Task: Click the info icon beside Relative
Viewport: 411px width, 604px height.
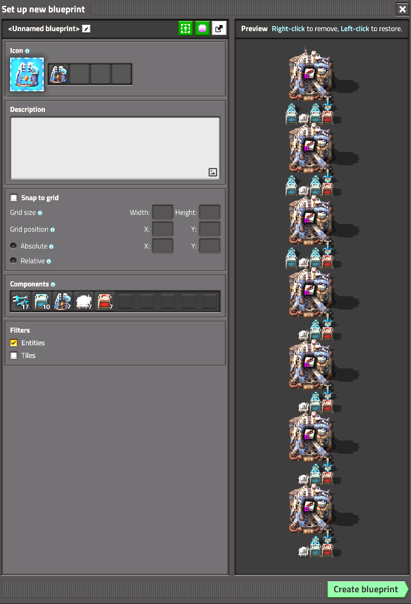Action: point(49,261)
